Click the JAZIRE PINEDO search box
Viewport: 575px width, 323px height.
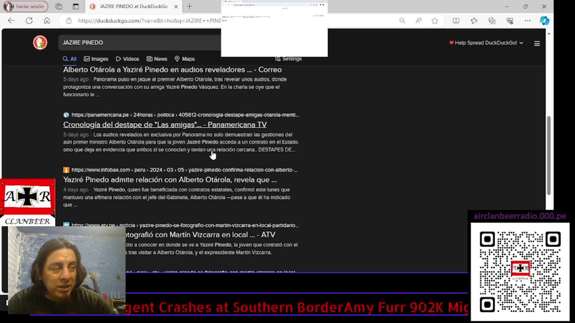[140, 43]
